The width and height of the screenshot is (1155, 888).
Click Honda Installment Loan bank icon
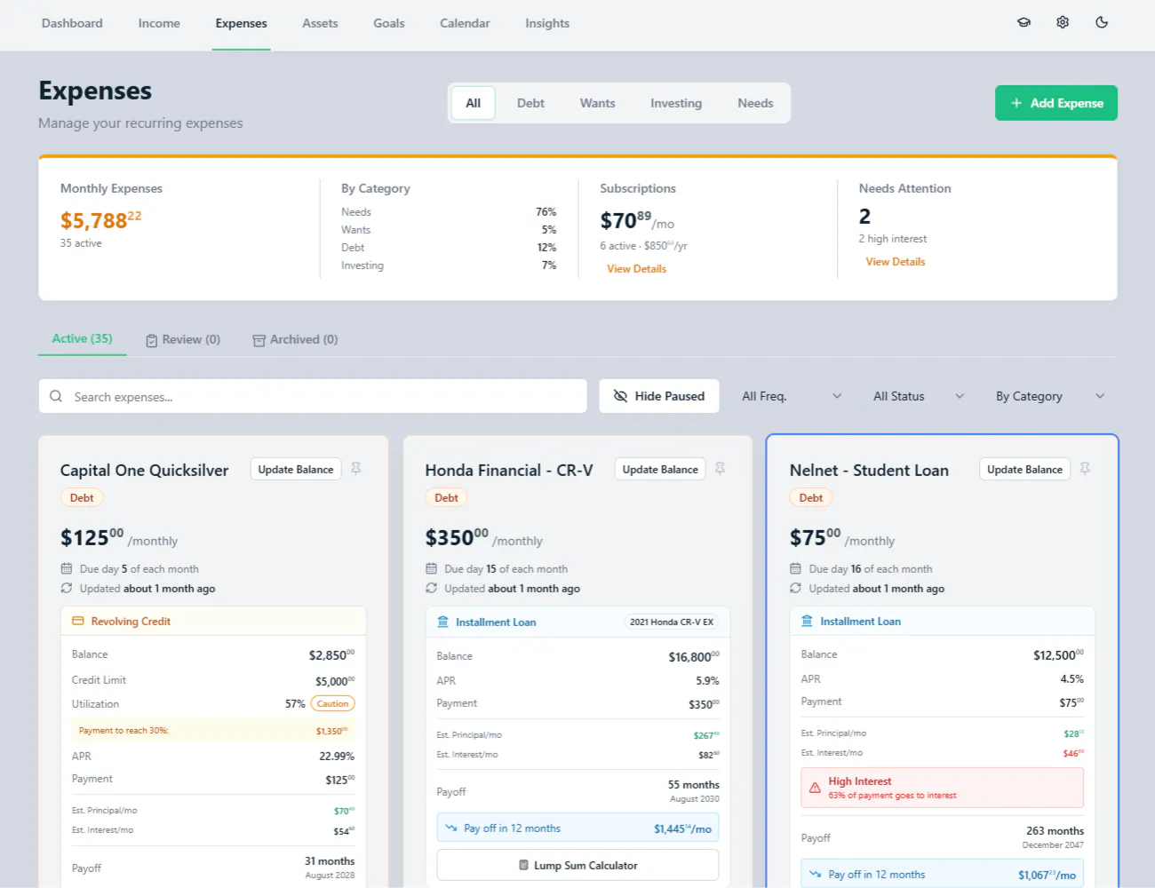pos(442,622)
